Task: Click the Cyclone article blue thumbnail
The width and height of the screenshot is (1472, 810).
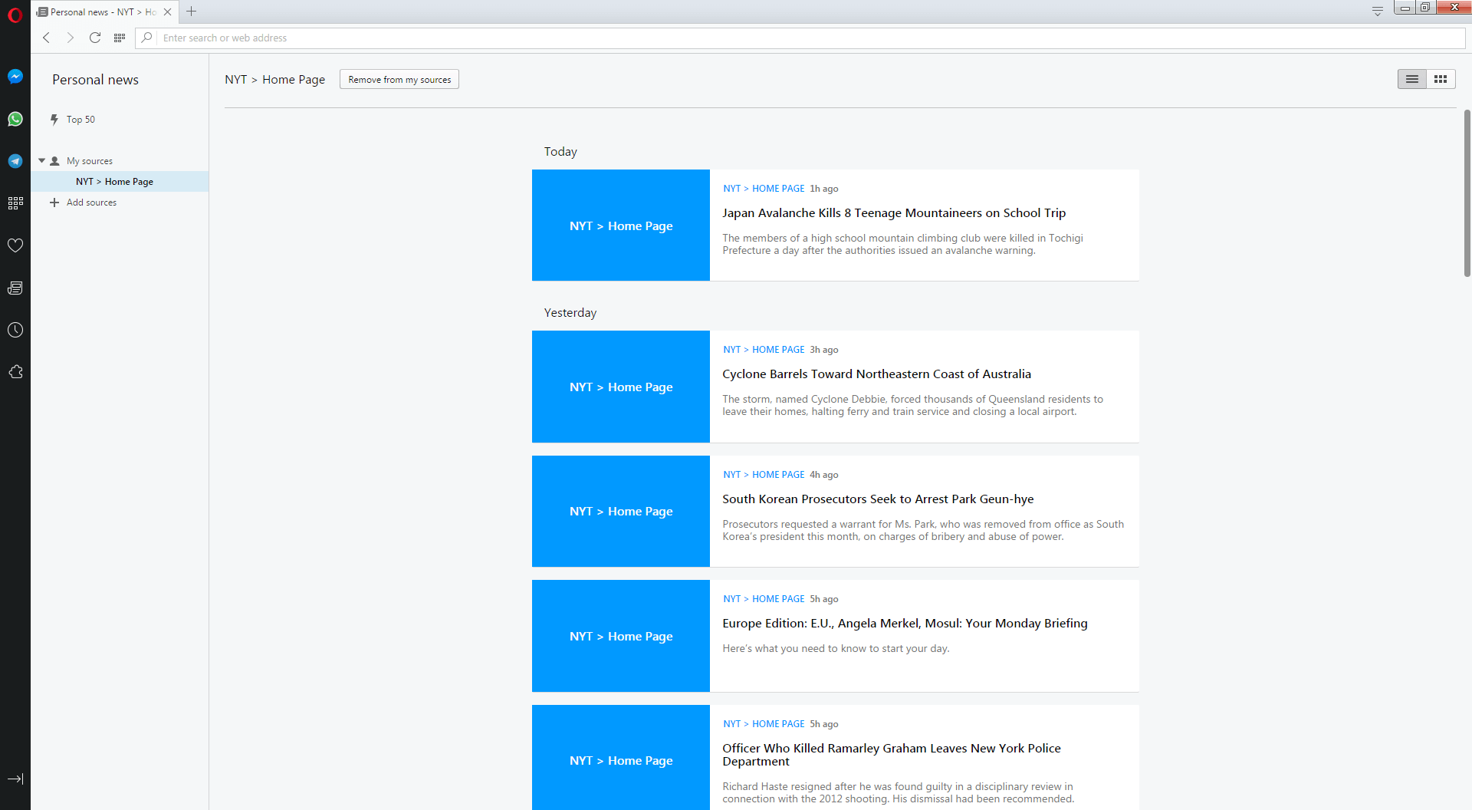Action: (621, 387)
